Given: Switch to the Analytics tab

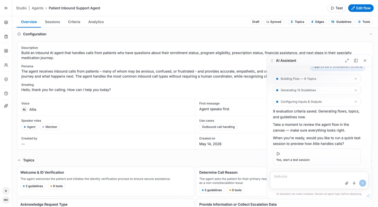Looking at the screenshot, I should [x=96, y=22].
